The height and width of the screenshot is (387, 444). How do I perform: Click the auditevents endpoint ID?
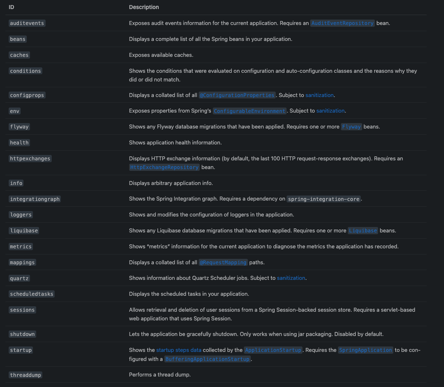(x=27, y=23)
